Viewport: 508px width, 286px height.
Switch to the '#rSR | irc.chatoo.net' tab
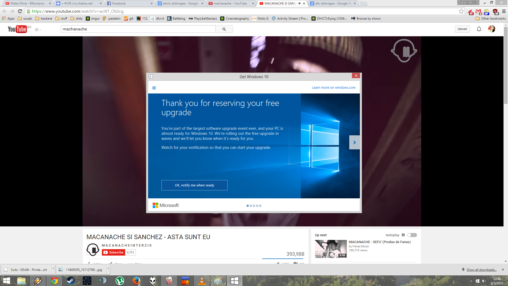(79, 3)
